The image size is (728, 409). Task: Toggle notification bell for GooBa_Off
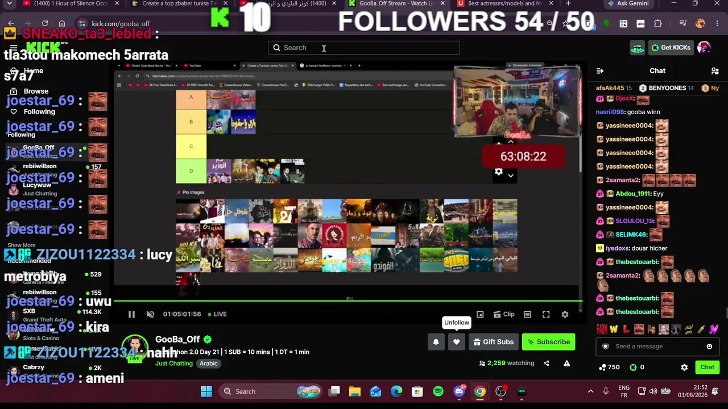436,342
